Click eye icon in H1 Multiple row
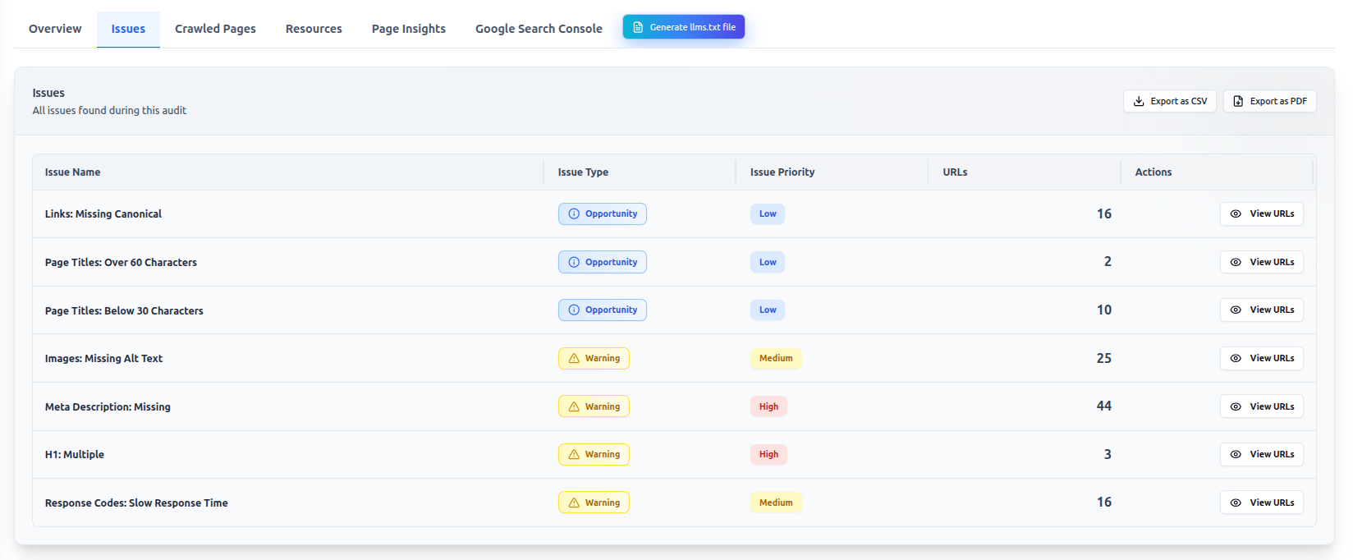 pos(1236,454)
